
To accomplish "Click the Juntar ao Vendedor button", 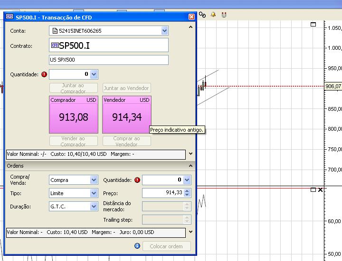I will (126, 88).
